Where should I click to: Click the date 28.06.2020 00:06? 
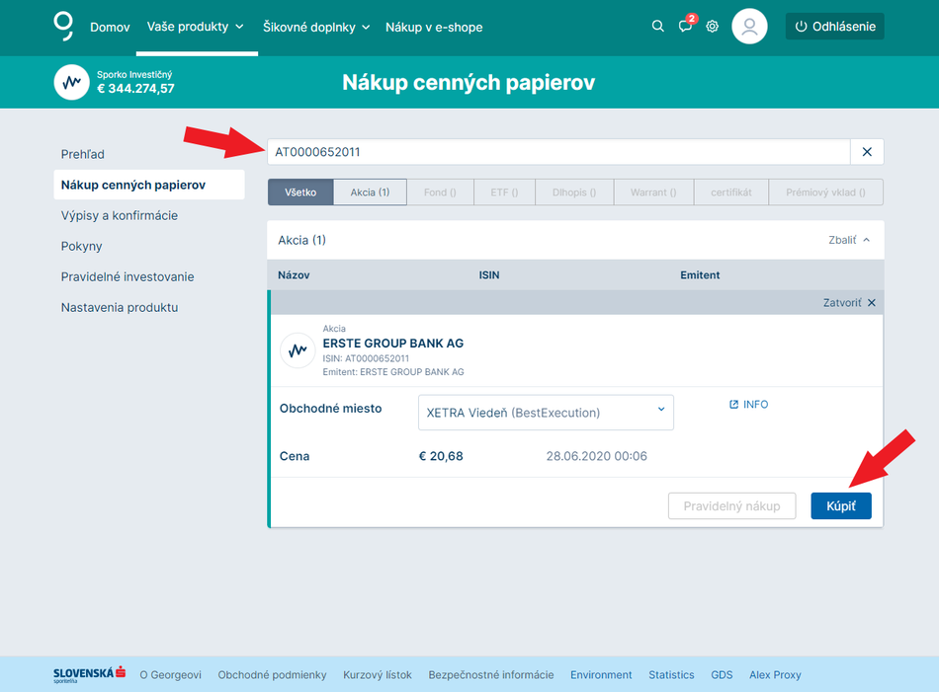tap(596, 456)
